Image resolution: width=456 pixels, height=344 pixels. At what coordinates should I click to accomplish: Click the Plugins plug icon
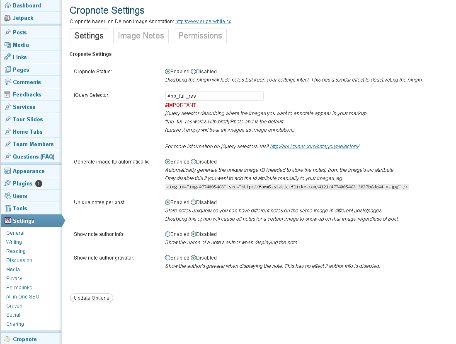coord(7,183)
